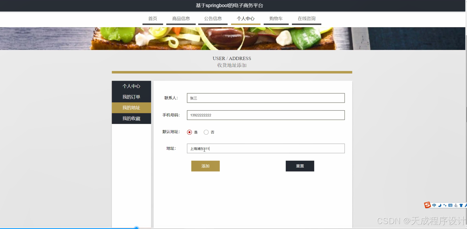Click the punctuation mode comma icon
The width and height of the screenshot is (467, 229).
[444, 205]
